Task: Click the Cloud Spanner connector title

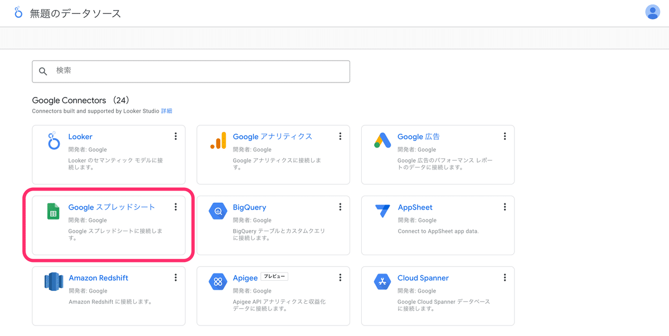Action: [423, 278]
